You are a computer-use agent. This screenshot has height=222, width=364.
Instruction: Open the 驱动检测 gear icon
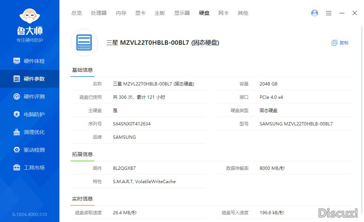17,150
